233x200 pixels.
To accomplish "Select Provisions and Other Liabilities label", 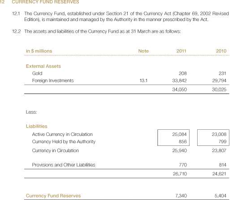I will point(64,165).
